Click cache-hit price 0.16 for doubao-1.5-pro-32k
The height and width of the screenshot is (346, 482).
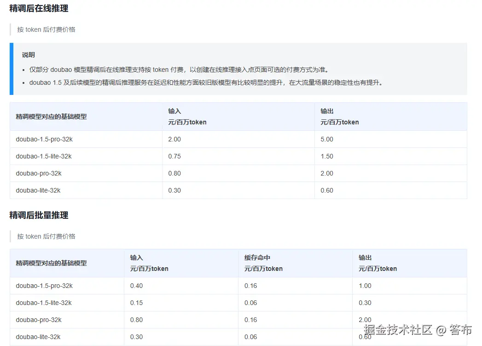tap(251, 286)
